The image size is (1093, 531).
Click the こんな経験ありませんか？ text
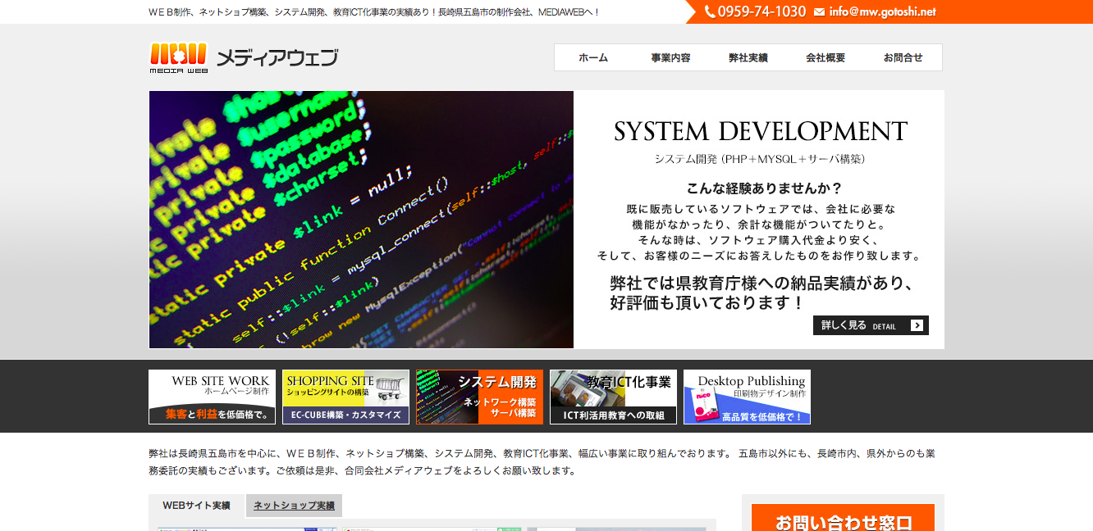(x=764, y=188)
